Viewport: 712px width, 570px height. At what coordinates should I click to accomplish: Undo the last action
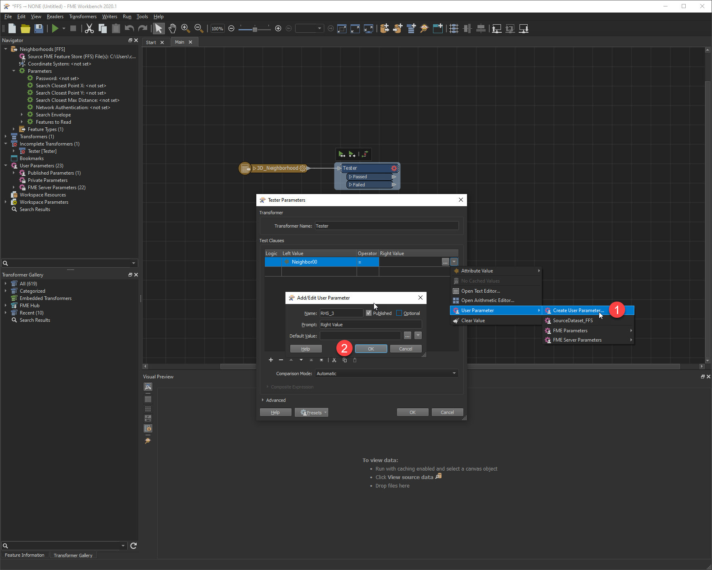[x=129, y=28]
